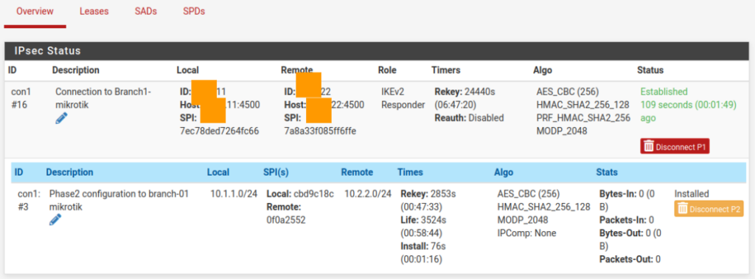The height and width of the screenshot is (279, 755).
Task: Switch to the SADs tab
Action: 146,12
